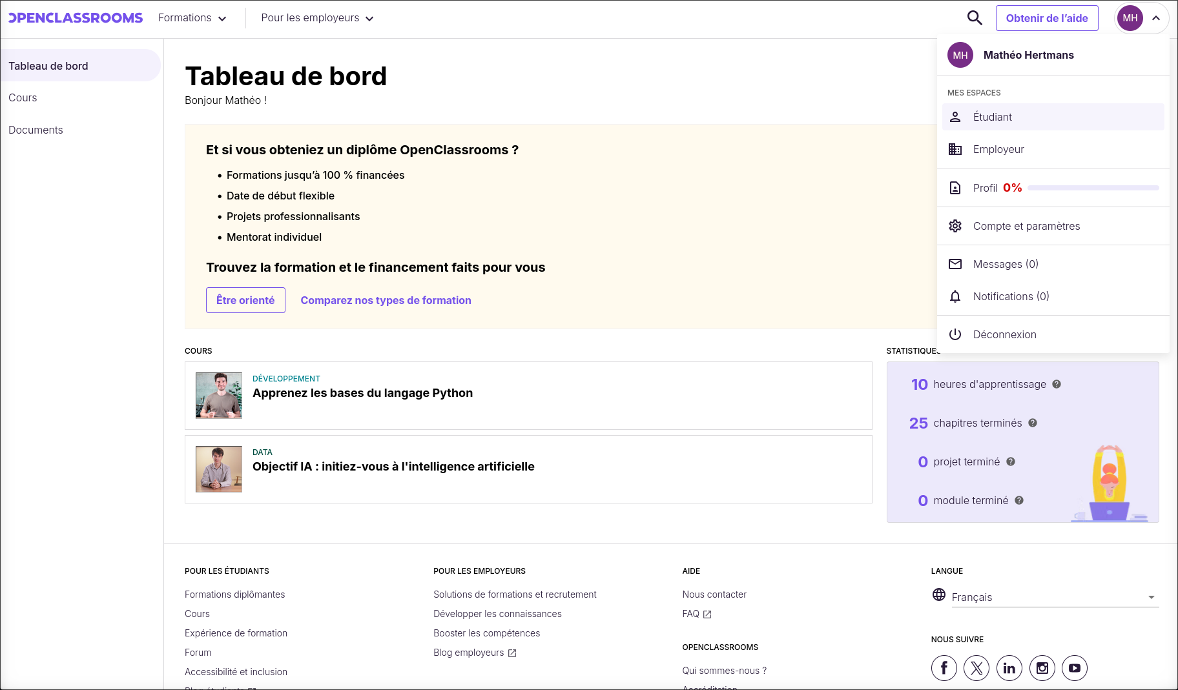The image size is (1178, 690).
Task: Expand the Formations dropdown menu
Action: click(192, 18)
